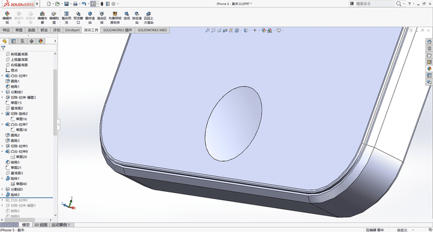Click the Open file icon
The height and width of the screenshot is (232, 433).
58,4
